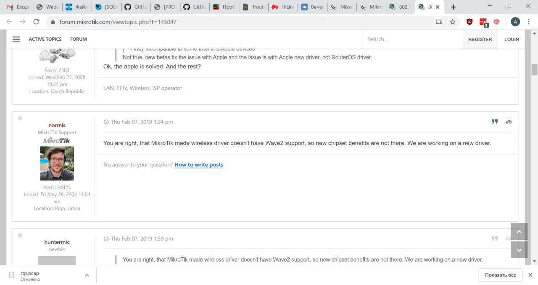Open huntermic user profile link
Screen dimensions: 538x285
(57, 242)
